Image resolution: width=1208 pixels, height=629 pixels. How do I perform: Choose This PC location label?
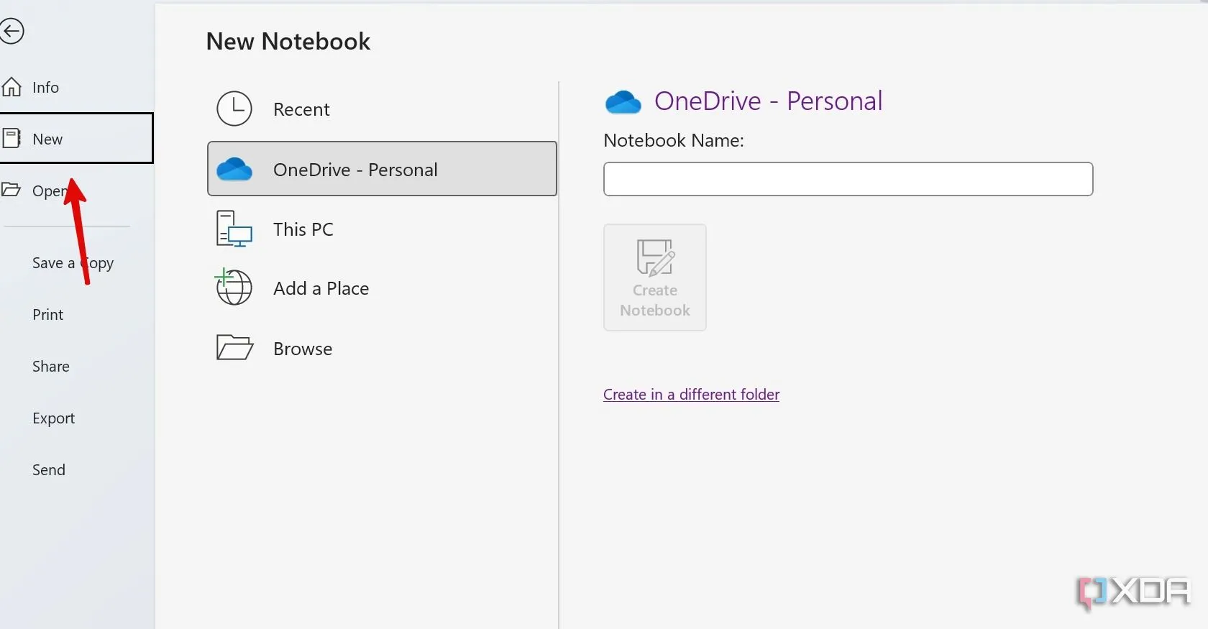click(303, 229)
